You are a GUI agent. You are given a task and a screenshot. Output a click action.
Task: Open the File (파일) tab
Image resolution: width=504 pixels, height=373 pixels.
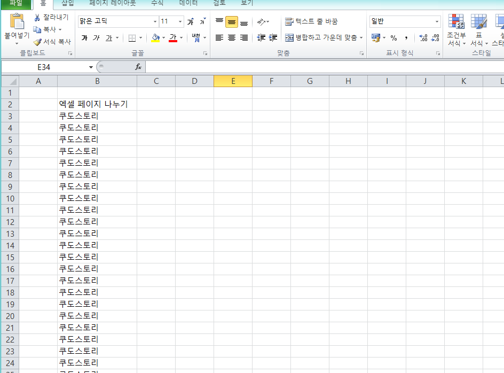pyautogui.click(x=16, y=4)
